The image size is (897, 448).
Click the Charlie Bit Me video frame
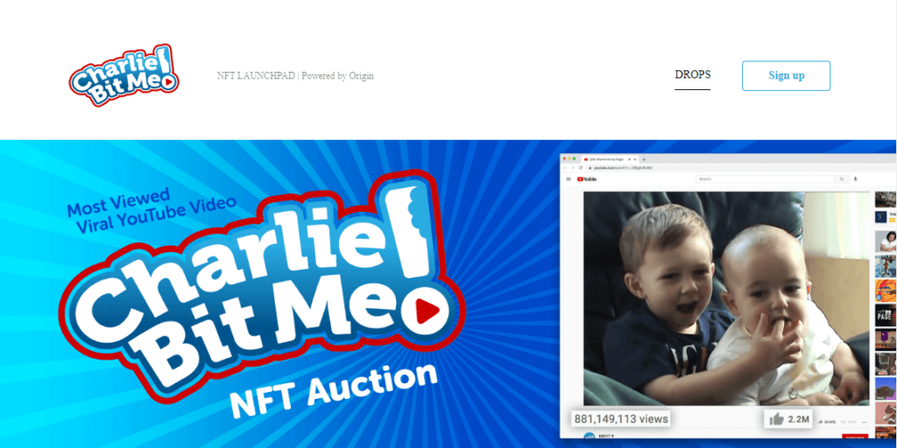(726, 298)
